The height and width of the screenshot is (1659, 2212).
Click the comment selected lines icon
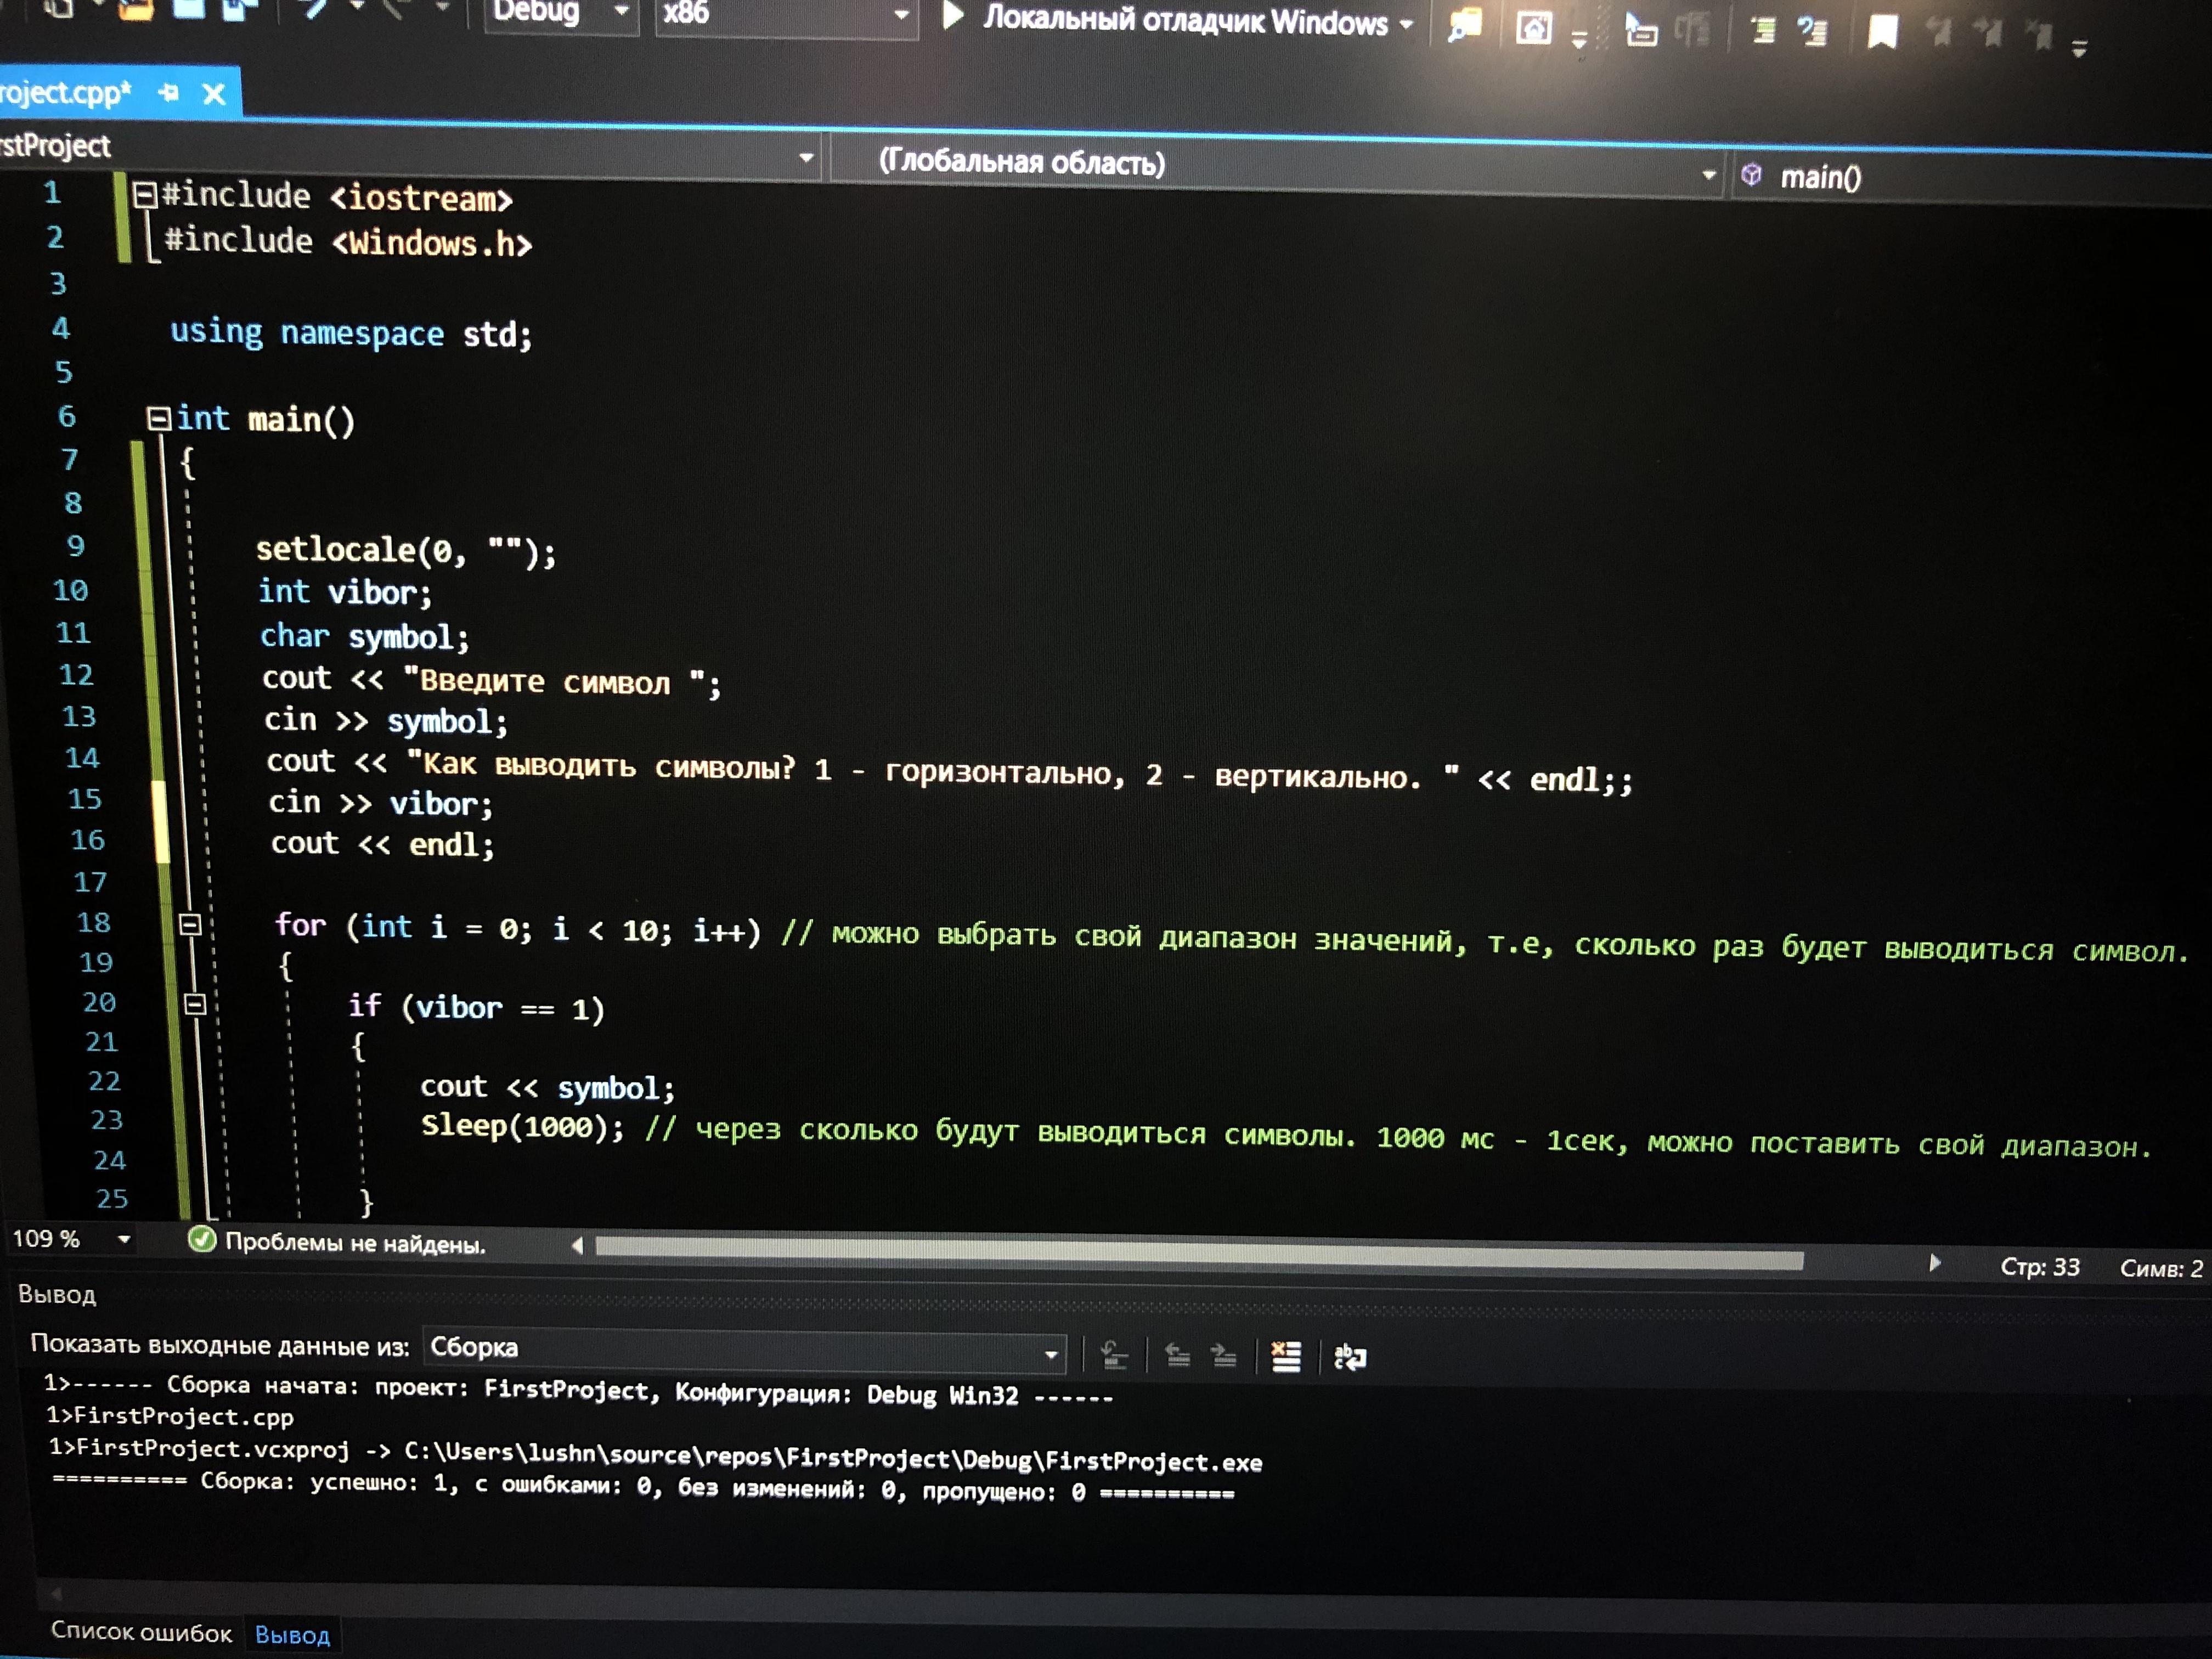tap(1764, 31)
